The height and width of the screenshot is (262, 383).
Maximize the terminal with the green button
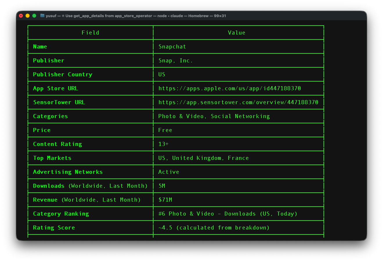[34, 16]
